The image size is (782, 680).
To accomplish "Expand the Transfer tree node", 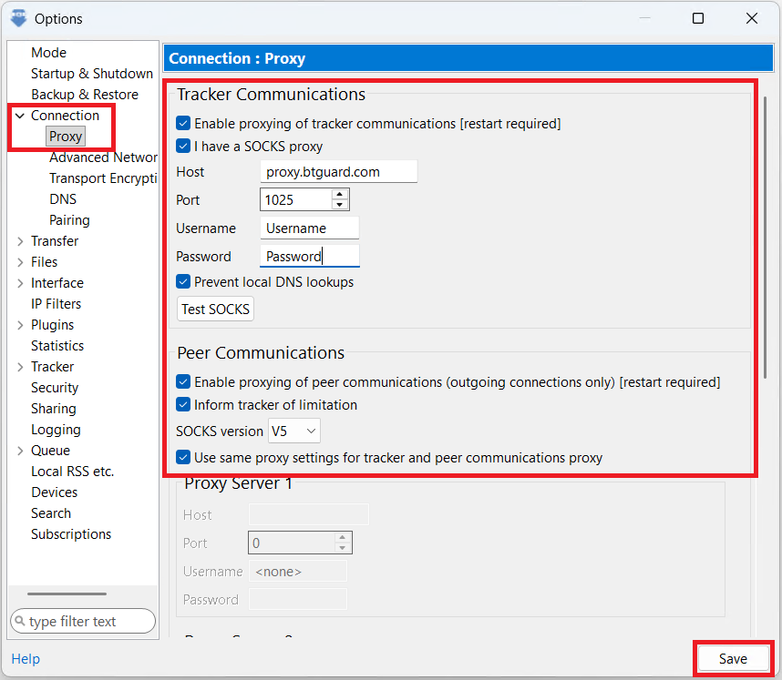I will (20, 241).
